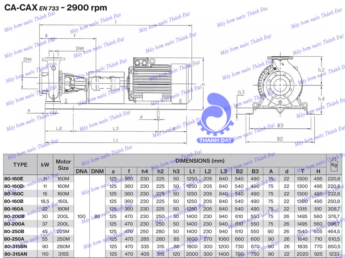Image resolution: width=345 pixels, height=258 pixels.
Task: Select the "kW" column header
Action: tap(45, 165)
